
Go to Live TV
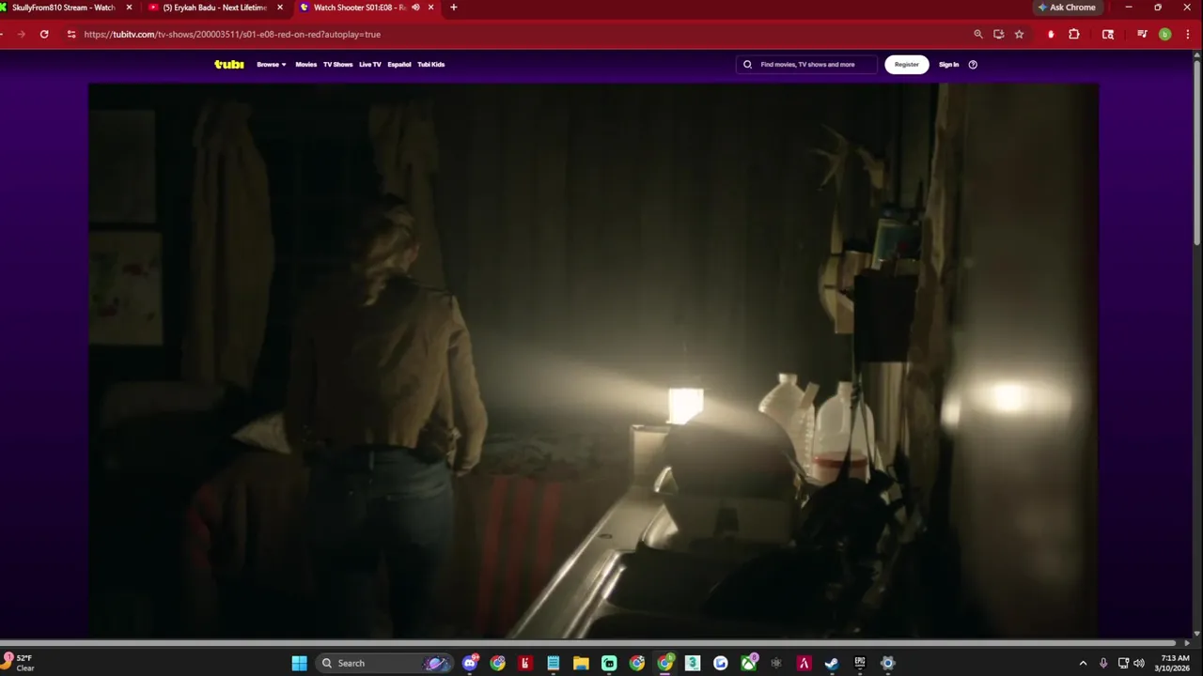[370, 65]
